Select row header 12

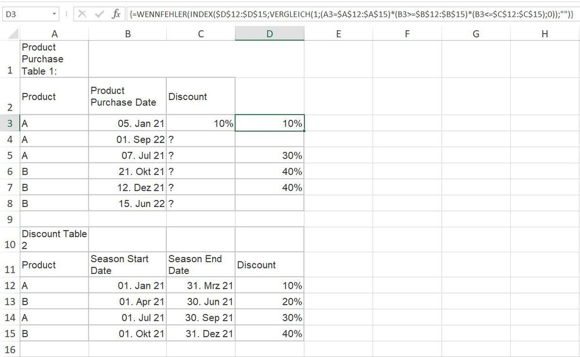[x=9, y=285]
